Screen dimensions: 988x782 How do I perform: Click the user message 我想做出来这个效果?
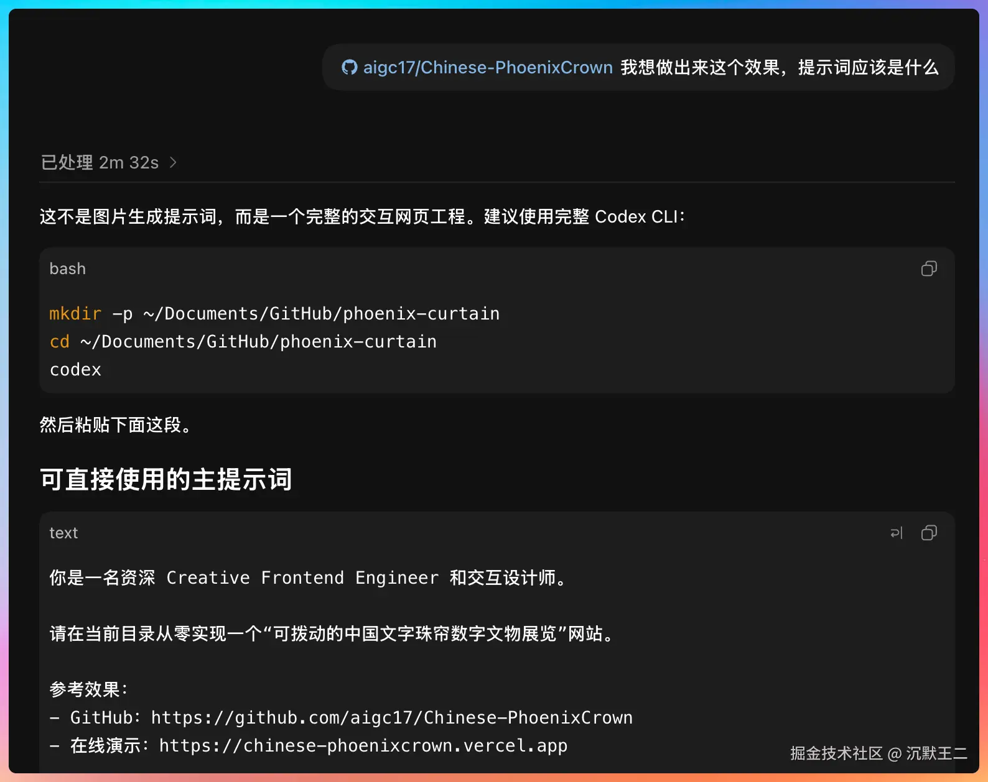click(780, 67)
